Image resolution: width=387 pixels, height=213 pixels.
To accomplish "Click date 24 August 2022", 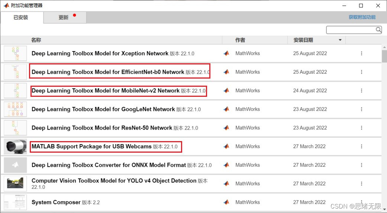I will 310,91.
